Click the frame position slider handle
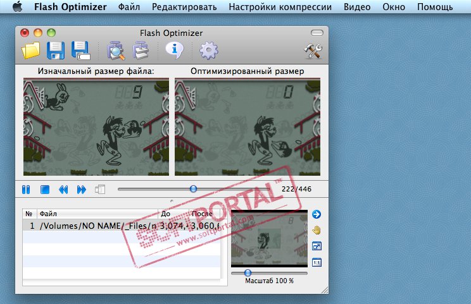471x304 pixels. pyautogui.click(x=194, y=188)
